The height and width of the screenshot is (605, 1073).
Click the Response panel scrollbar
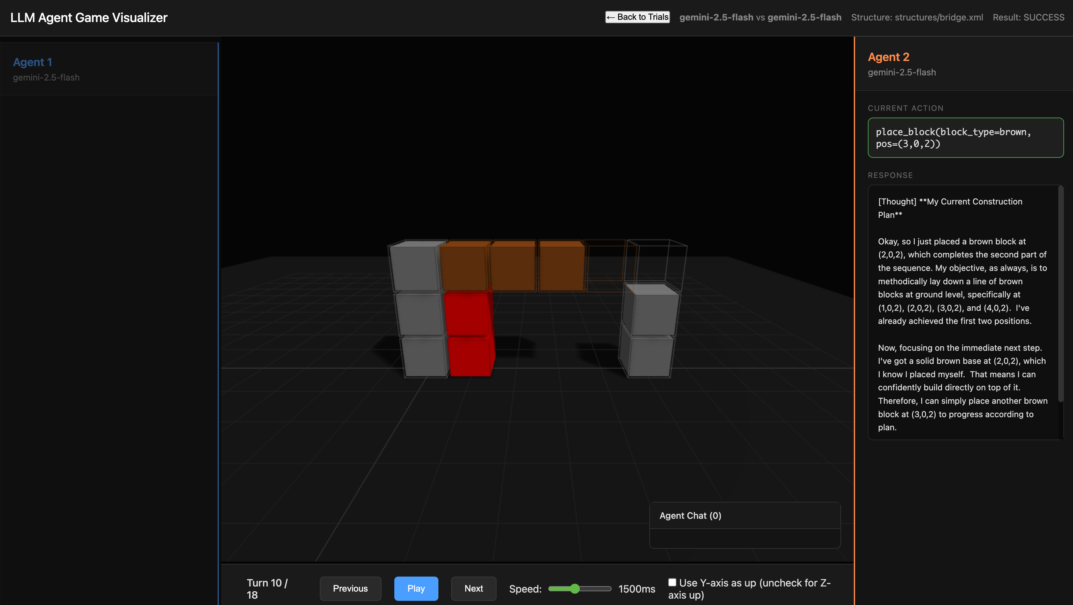pos(1061,294)
